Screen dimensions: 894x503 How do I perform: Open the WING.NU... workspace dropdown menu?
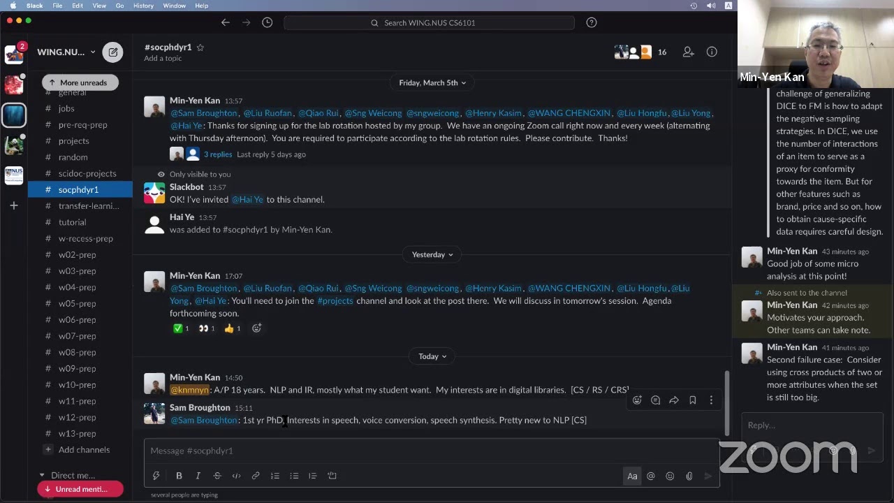(66, 52)
